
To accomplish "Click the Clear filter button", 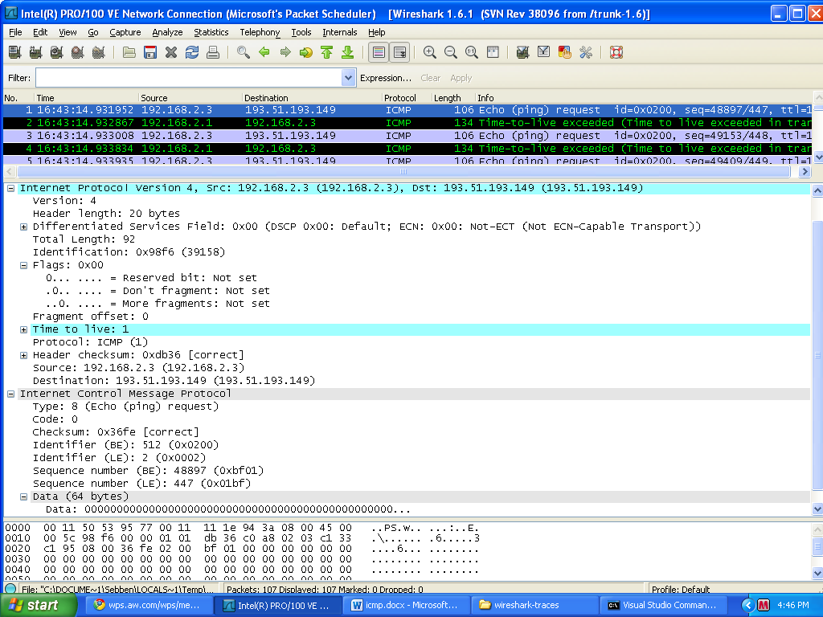I will click(x=431, y=78).
